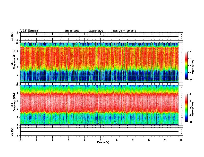This screenshot has height=157, width=204.
Task: Select the "Time (min)" axis label
Action: point(103,142)
